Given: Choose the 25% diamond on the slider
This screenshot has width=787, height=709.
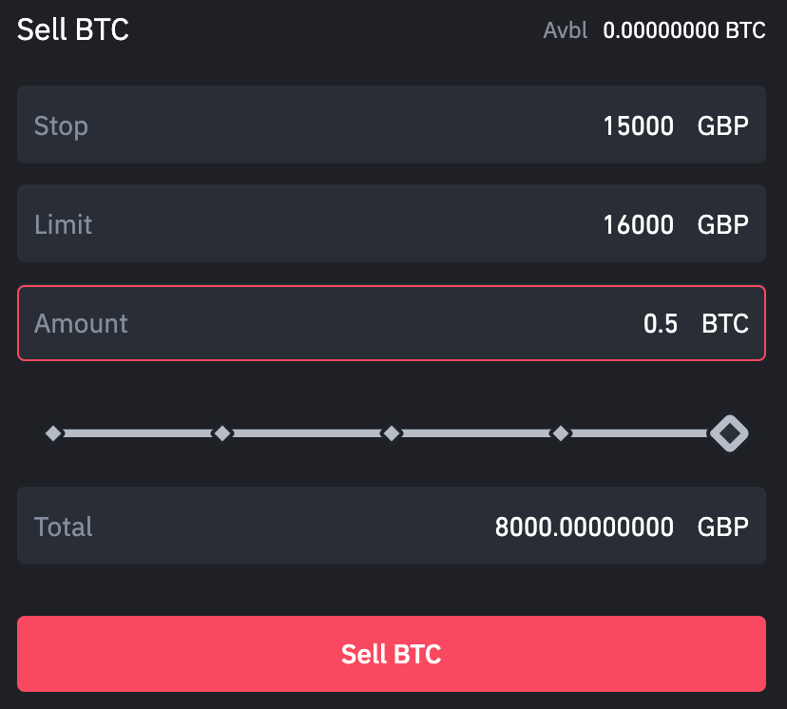Looking at the screenshot, I should [x=222, y=433].
